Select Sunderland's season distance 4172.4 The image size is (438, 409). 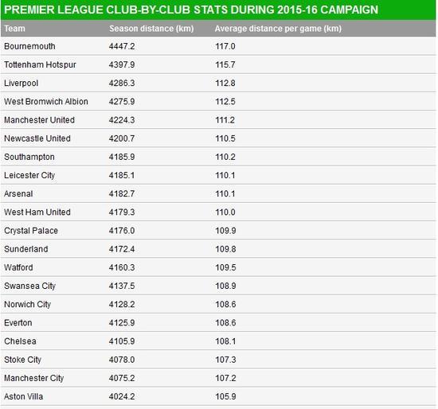[122, 249]
